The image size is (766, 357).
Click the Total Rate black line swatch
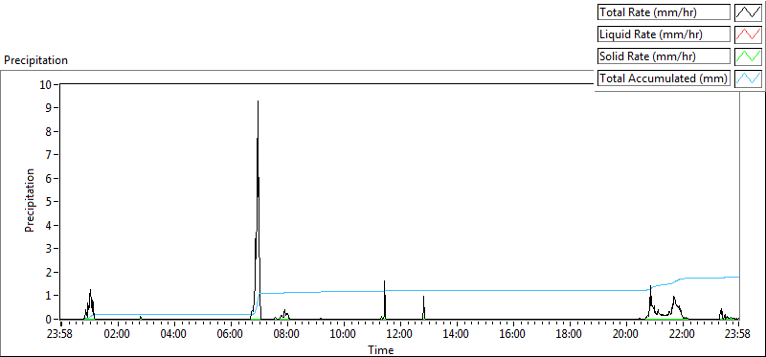[749, 12]
